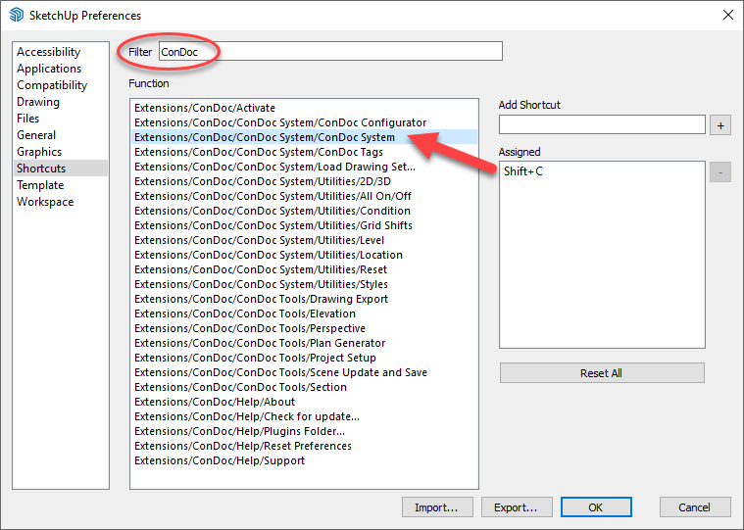
Task: Open the Graphics preferences section
Action: (x=39, y=152)
